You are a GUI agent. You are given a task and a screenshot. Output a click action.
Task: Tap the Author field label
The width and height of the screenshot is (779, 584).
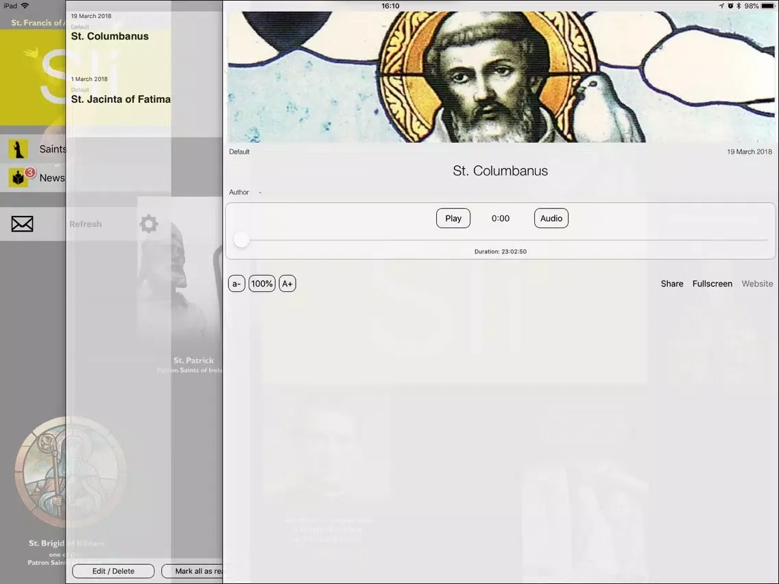click(x=239, y=192)
